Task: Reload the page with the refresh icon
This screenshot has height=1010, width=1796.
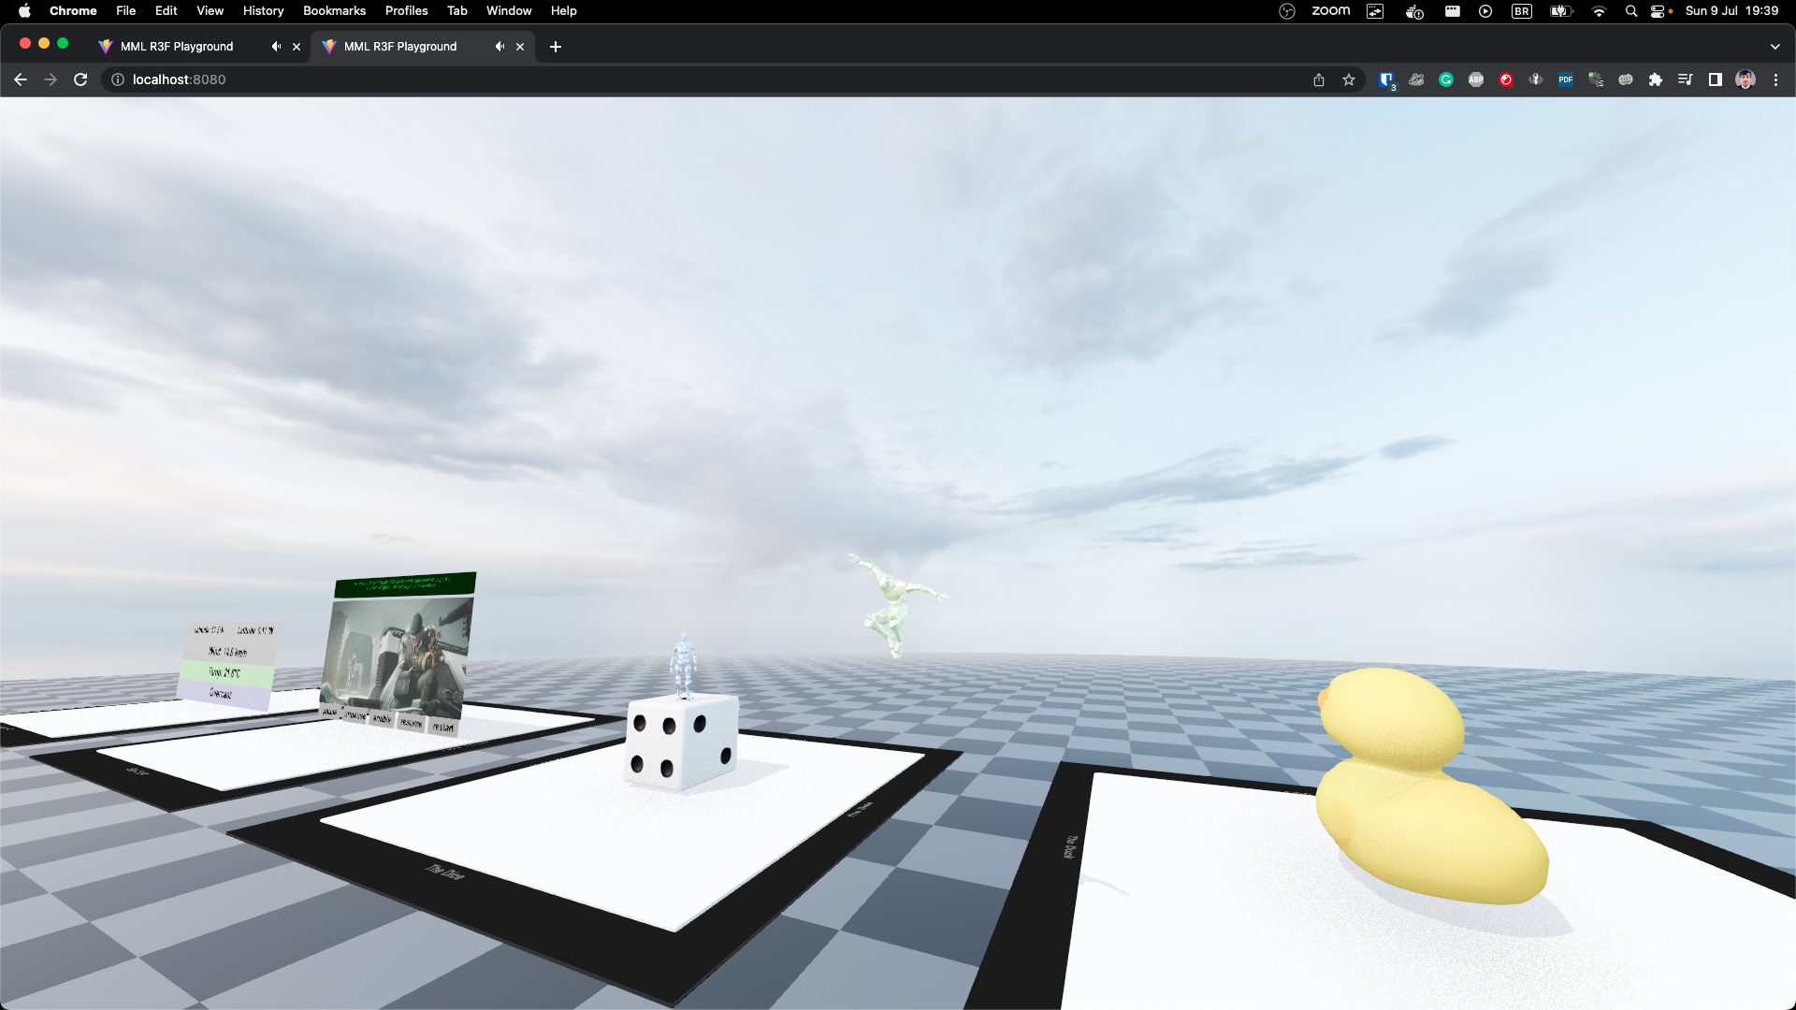Action: click(x=80, y=79)
